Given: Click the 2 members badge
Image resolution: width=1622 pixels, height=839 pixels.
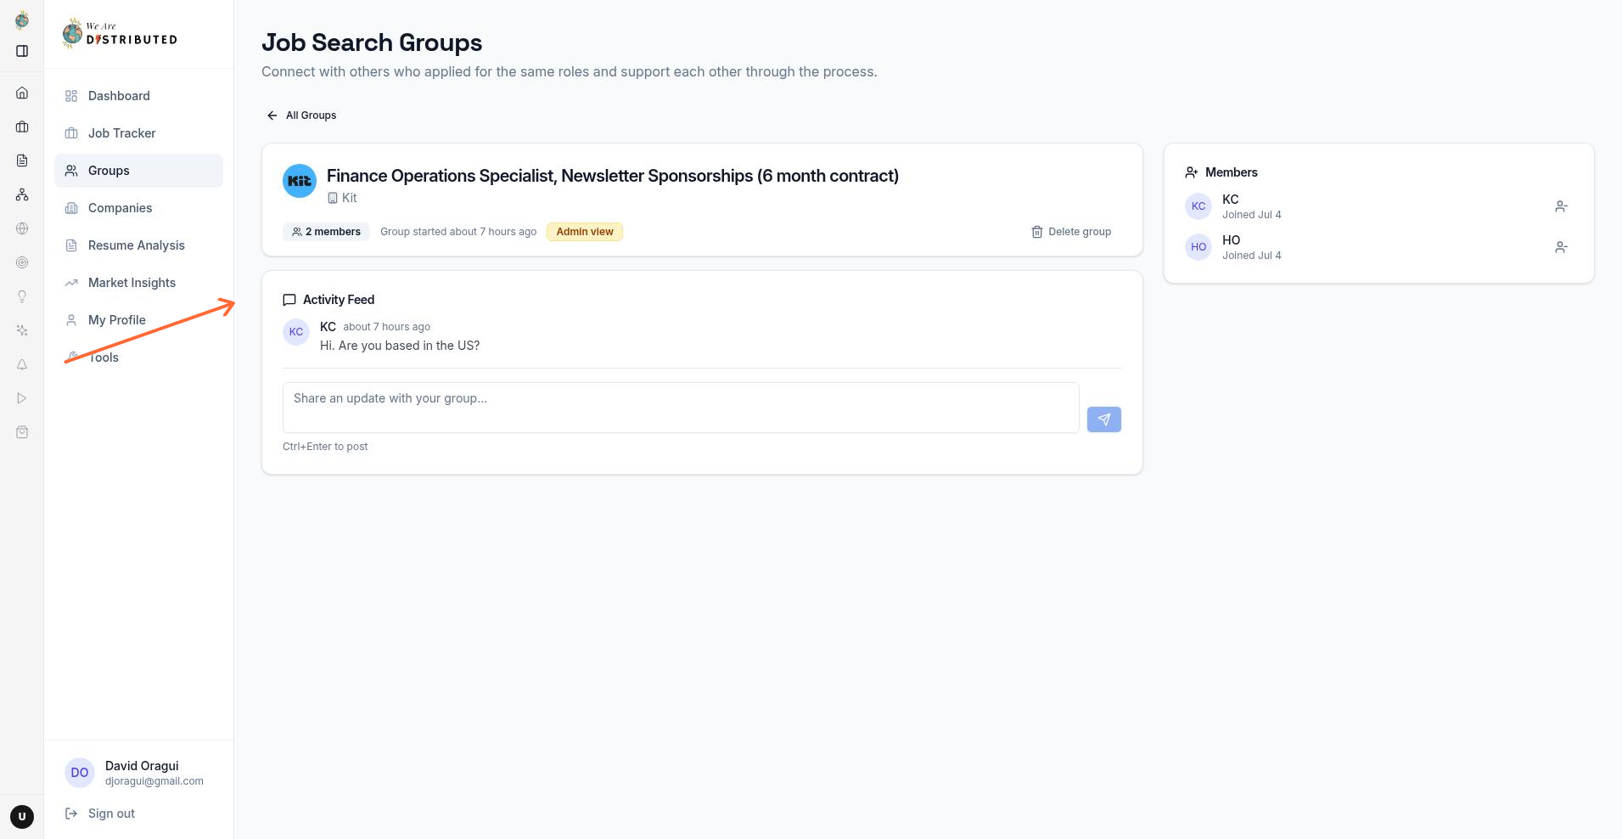Looking at the screenshot, I should 326,232.
